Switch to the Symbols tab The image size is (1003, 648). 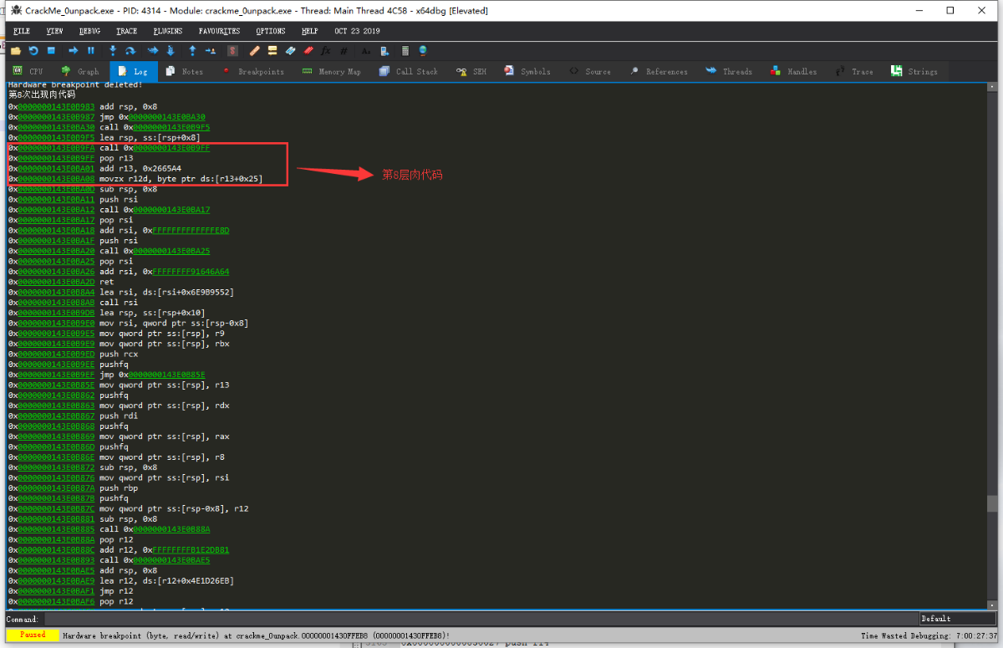coord(527,72)
